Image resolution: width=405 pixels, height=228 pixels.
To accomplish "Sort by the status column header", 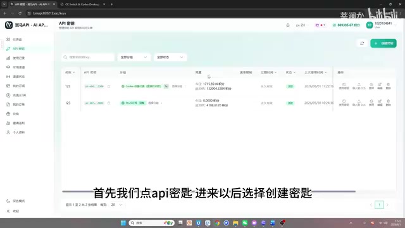I will point(290,72).
